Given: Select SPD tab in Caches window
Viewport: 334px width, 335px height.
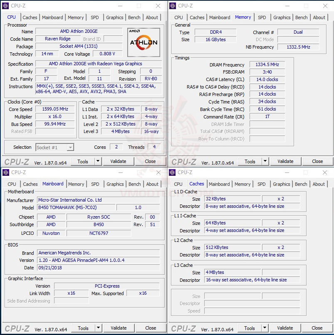Looking at the screenshot, I should click(x=262, y=184).
